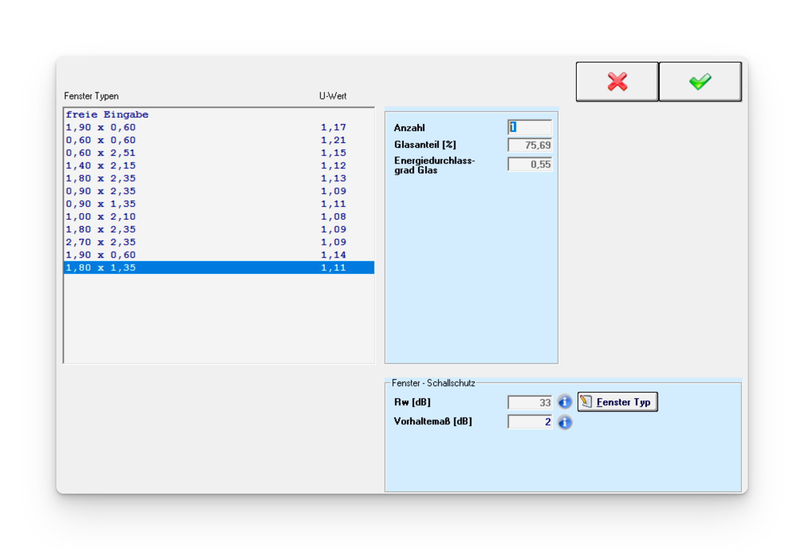Image resolution: width=804 pixels, height=550 pixels.
Task: Click the info icon beside Vorhaltemaß
Action: coord(564,422)
